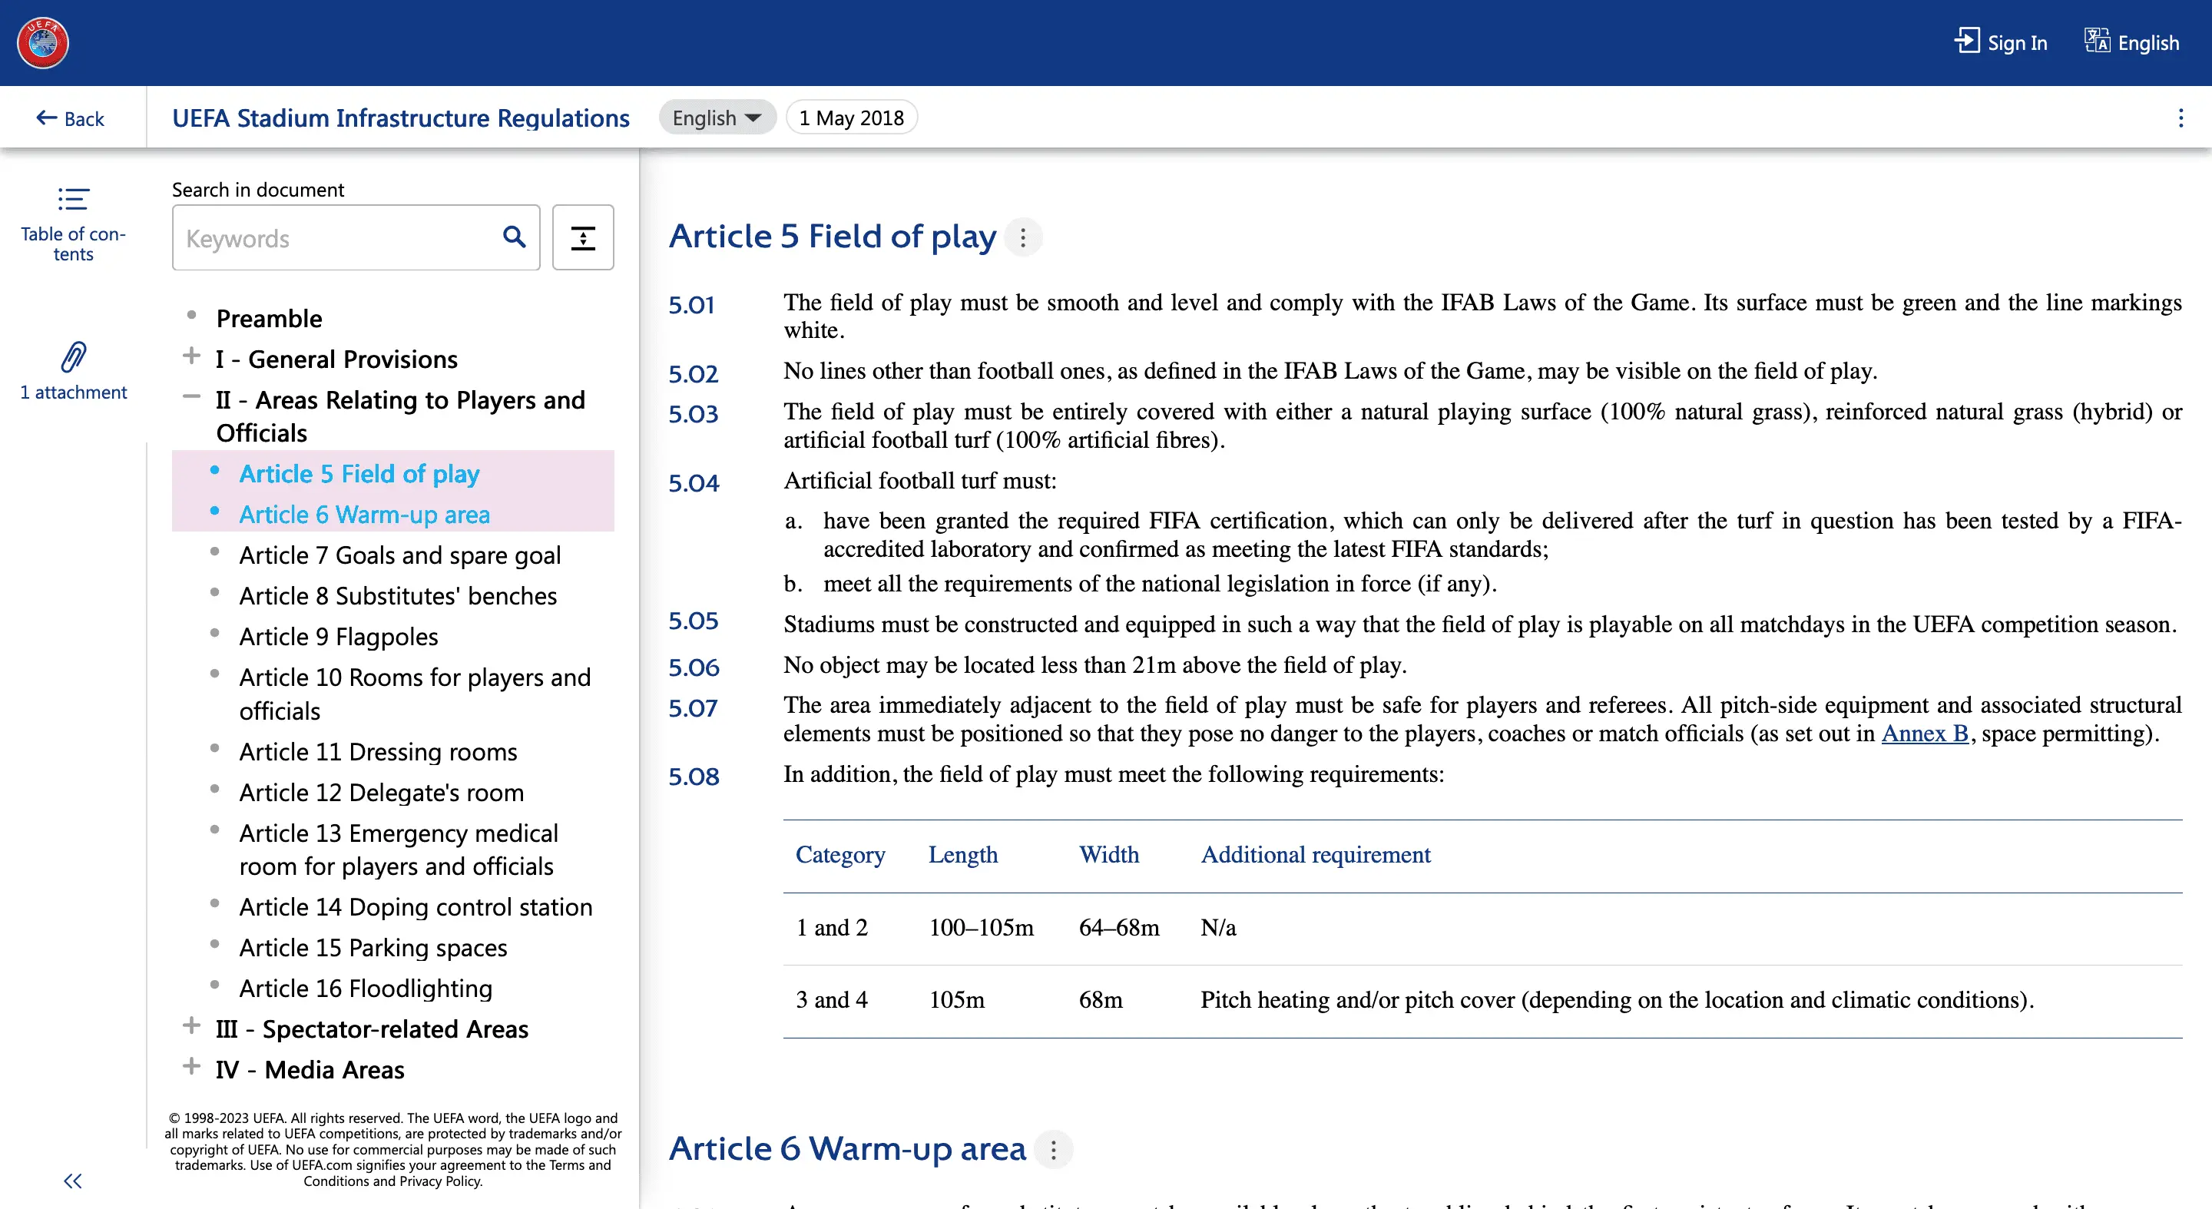This screenshot has width=2212, height=1209.
Task: Select Article 16 Floodlighting in contents
Action: click(365, 989)
